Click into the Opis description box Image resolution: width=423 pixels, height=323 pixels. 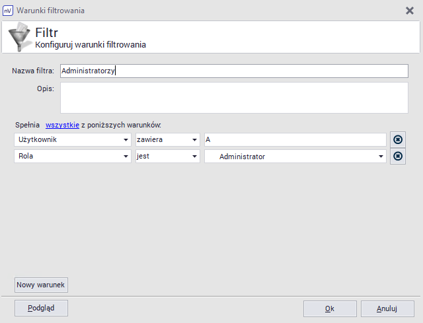coord(233,98)
